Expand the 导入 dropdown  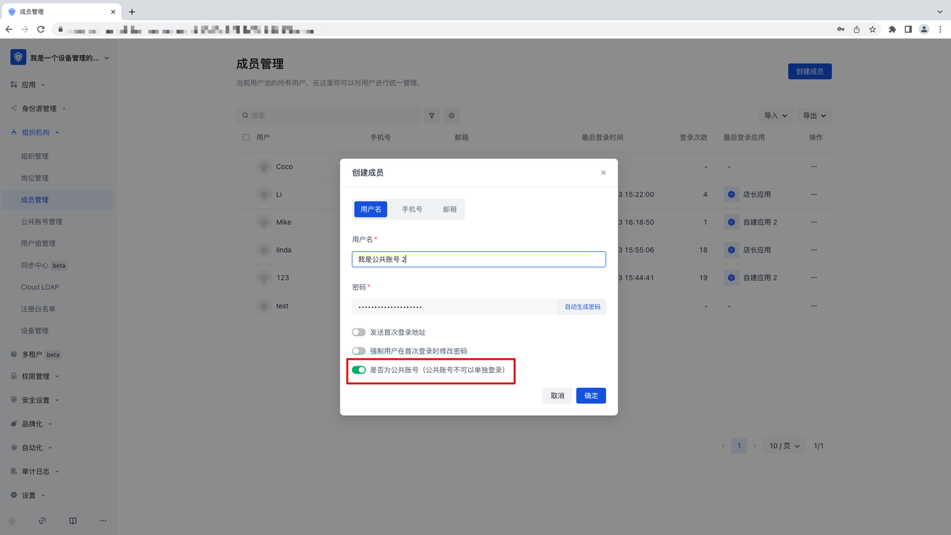(x=776, y=116)
